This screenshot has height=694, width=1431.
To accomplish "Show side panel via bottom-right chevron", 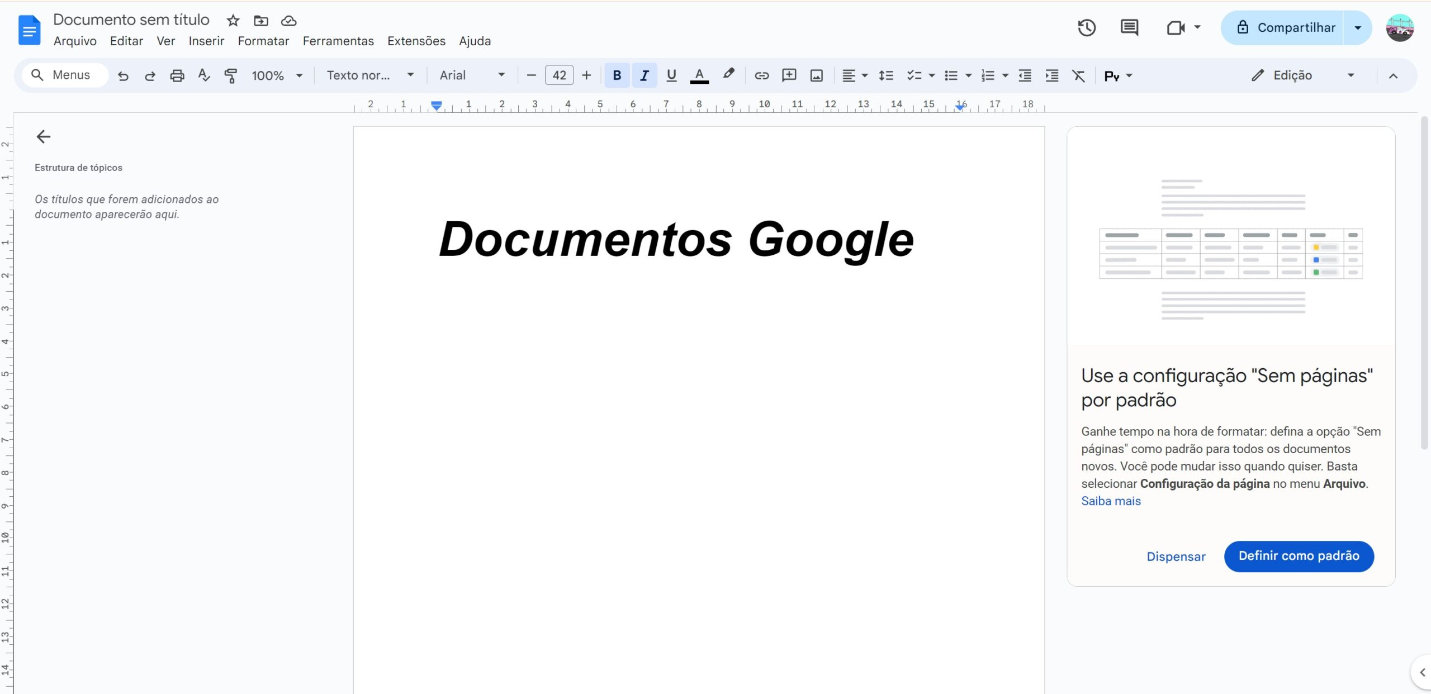I will (x=1422, y=672).
